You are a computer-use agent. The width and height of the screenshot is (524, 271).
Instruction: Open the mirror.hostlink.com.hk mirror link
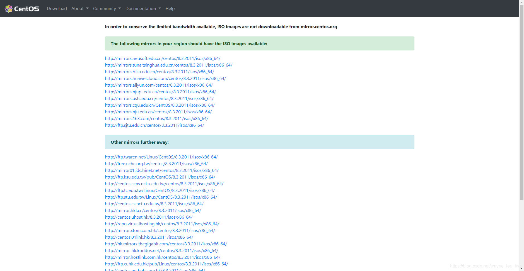point(163,257)
